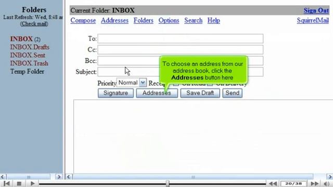The height and width of the screenshot is (187, 333).
Task: Sign Out of the webmail
Action: [316, 10]
